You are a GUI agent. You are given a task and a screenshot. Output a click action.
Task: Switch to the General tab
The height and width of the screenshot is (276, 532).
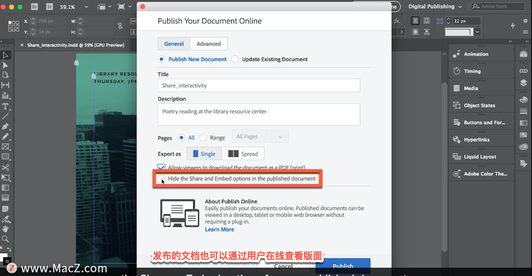pyautogui.click(x=174, y=44)
